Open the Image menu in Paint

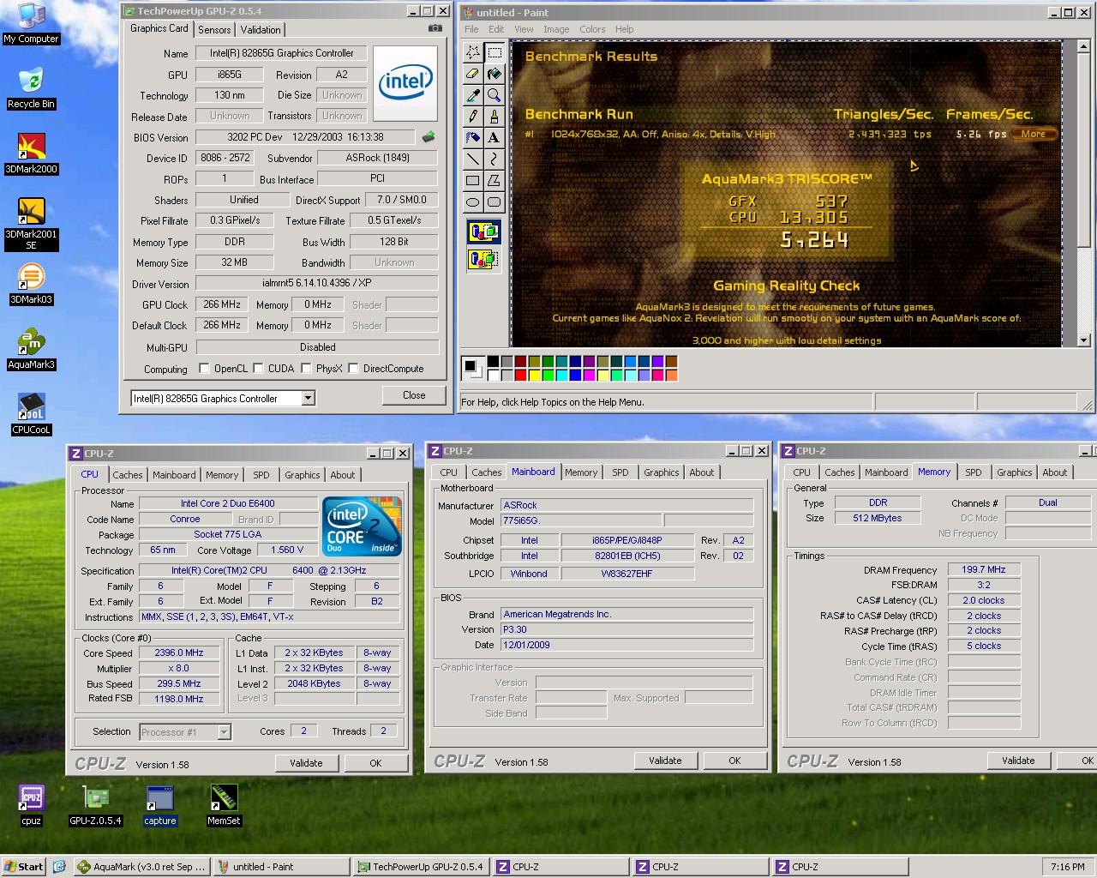(556, 29)
